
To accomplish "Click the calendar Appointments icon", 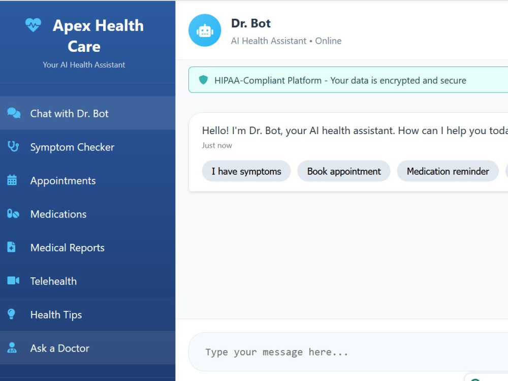I will (x=12, y=180).
